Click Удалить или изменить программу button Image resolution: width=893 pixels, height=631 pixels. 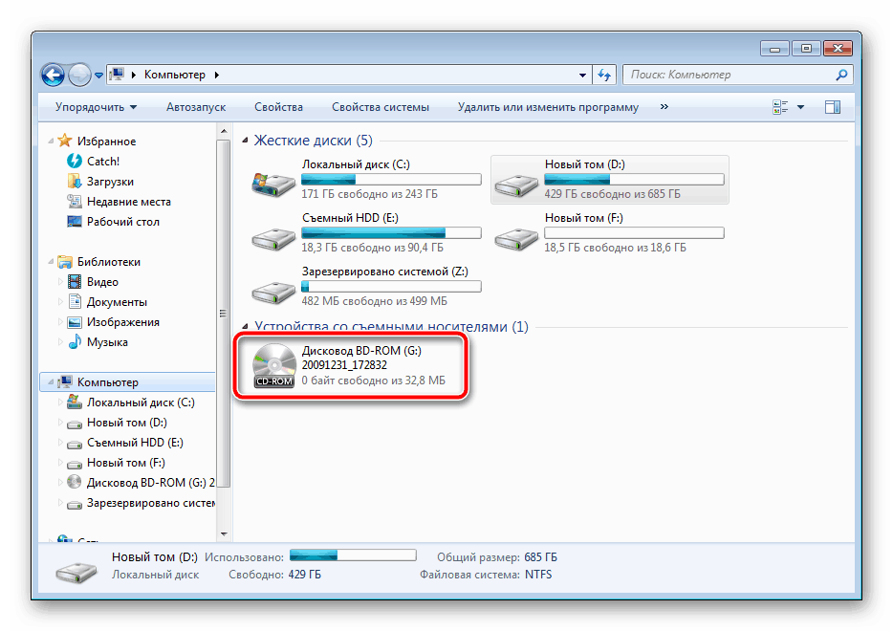pyautogui.click(x=547, y=107)
